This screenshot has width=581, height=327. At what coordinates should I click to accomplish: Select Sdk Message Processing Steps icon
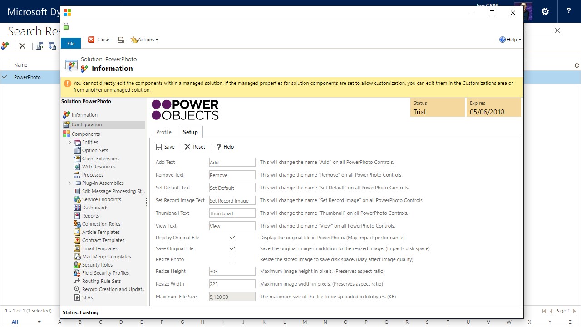pos(77,191)
